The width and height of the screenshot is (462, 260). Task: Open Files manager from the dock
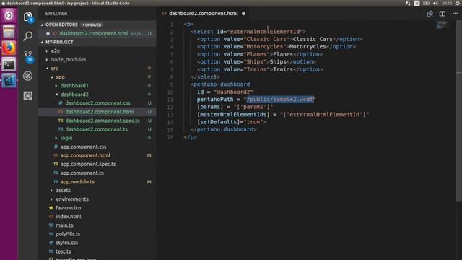[x=9, y=31]
